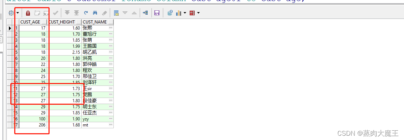Open the ellipsis button in the yzy row
Screen dimensions: 404x140
point(111,119)
